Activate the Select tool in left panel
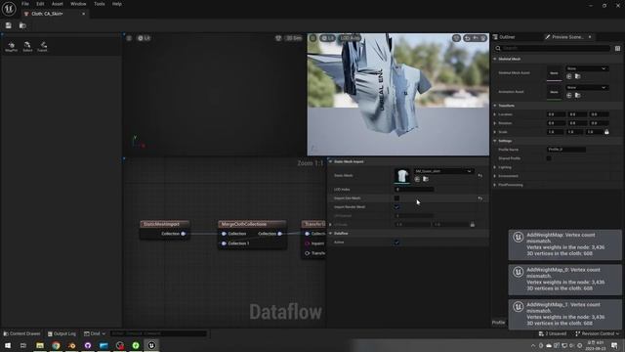Screen dimensions: 625x352 coord(27,46)
